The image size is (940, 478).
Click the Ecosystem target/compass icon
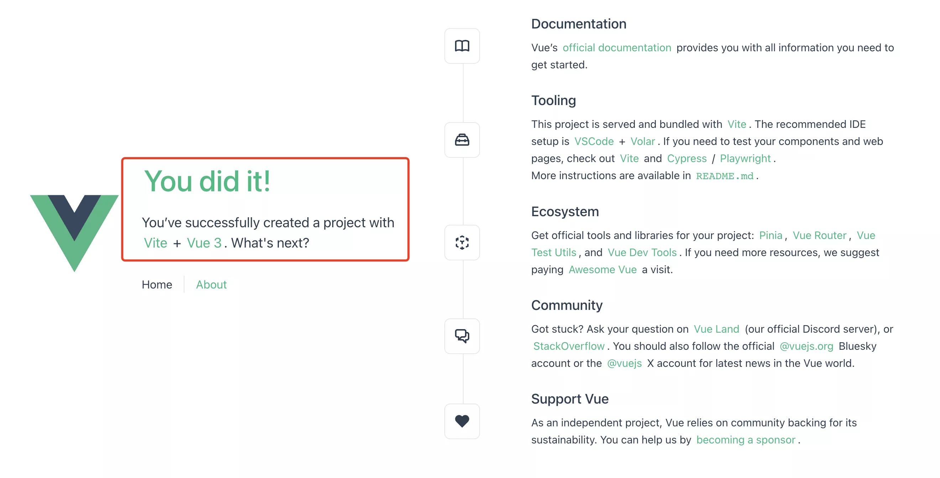pos(463,241)
